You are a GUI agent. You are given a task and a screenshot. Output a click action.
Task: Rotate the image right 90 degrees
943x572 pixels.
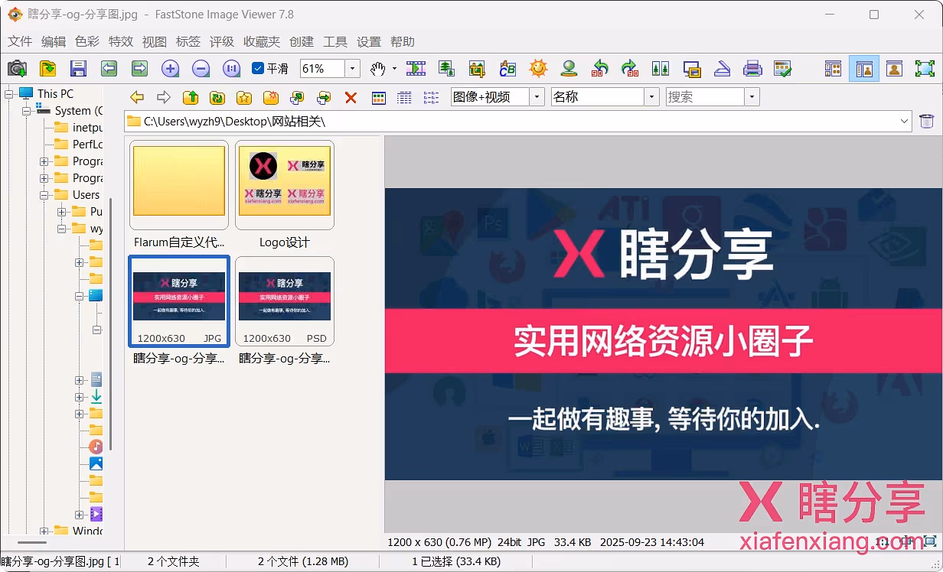point(630,68)
